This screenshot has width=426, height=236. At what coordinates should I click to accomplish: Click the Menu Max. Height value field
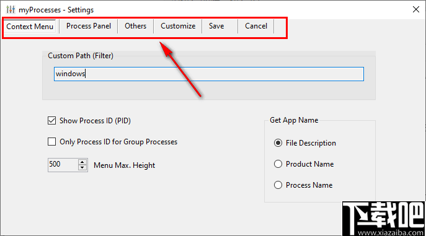(63, 165)
